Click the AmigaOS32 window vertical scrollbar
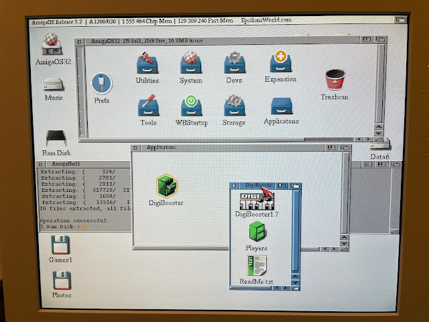The width and height of the screenshot is (429, 322). 379,84
